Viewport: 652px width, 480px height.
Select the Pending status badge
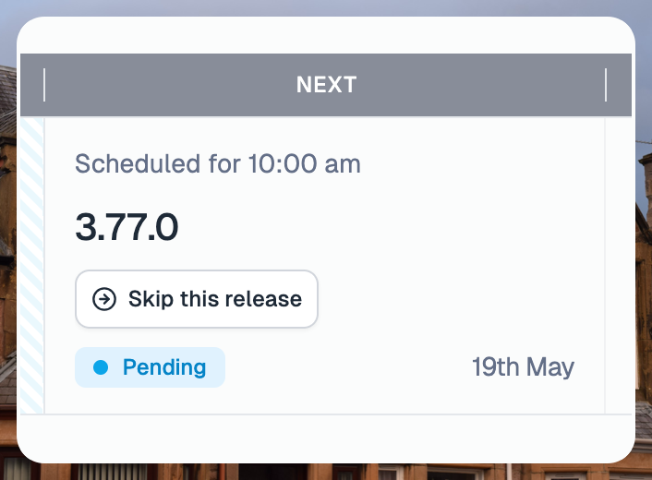pos(150,367)
